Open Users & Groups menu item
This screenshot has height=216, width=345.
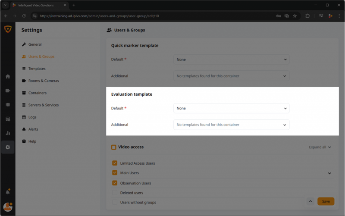[38, 56]
